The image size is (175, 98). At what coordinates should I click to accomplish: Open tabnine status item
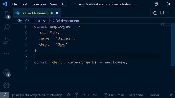coord(136,95)
